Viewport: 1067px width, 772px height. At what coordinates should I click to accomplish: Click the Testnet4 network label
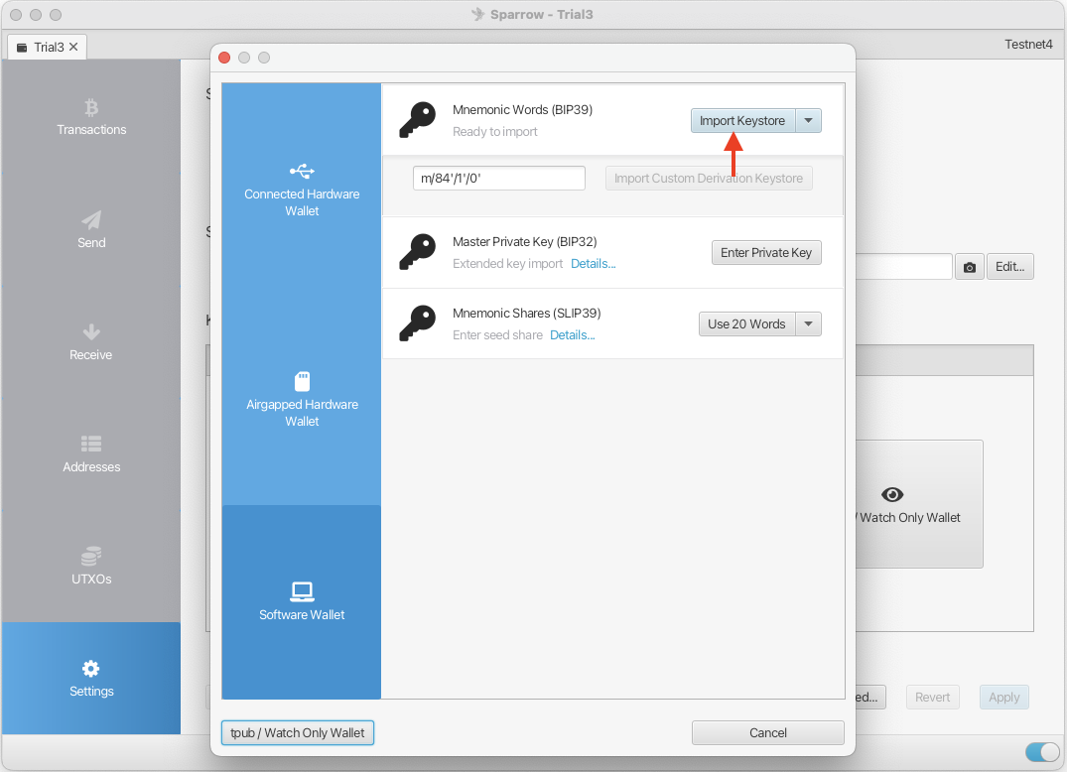point(1028,45)
